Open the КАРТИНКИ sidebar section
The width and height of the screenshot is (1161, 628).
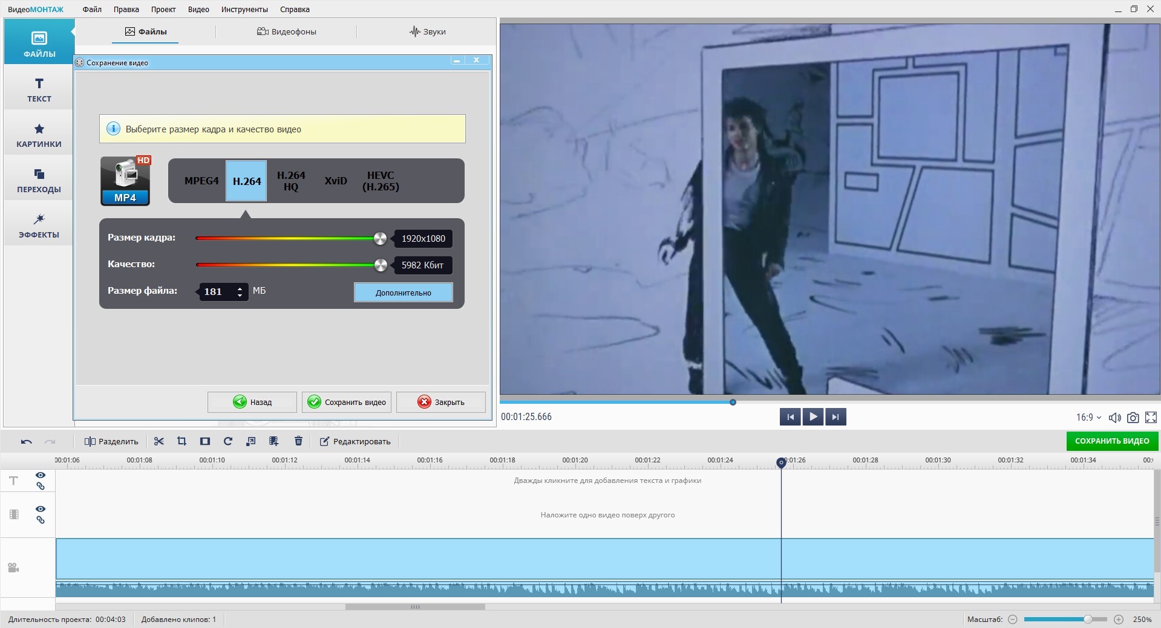click(x=39, y=135)
